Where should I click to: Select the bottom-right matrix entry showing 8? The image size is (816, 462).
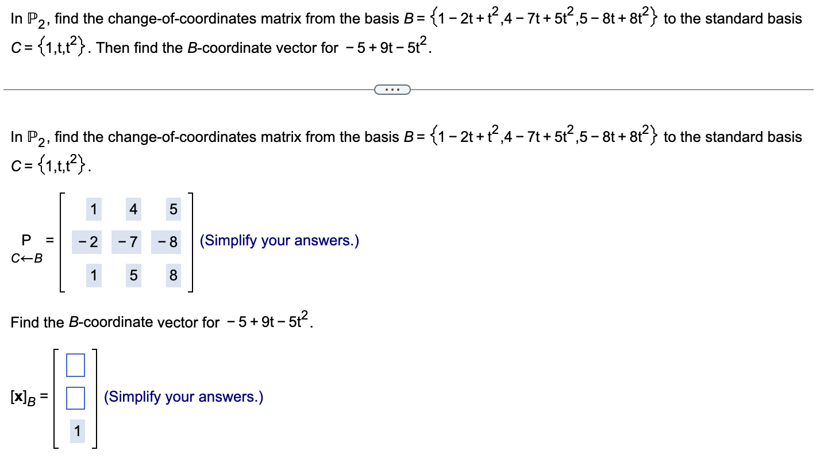pos(173,275)
